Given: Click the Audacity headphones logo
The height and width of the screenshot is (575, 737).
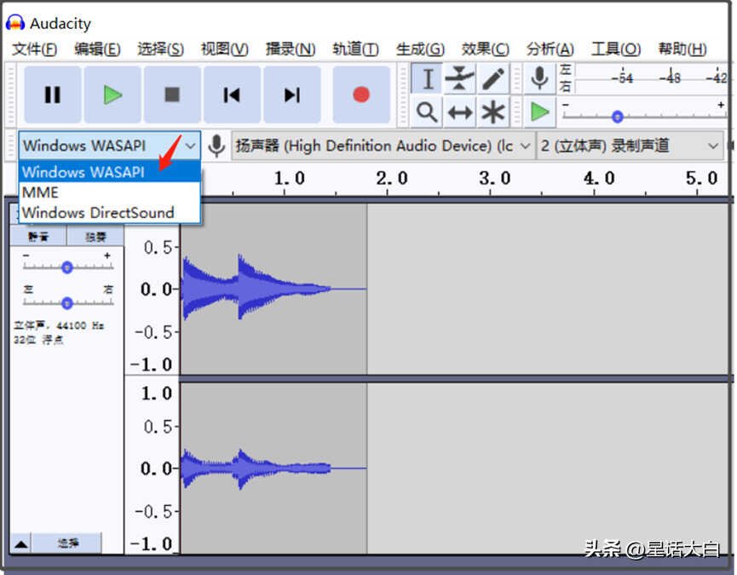Looking at the screenshot, I should click(x=15, y=22).
